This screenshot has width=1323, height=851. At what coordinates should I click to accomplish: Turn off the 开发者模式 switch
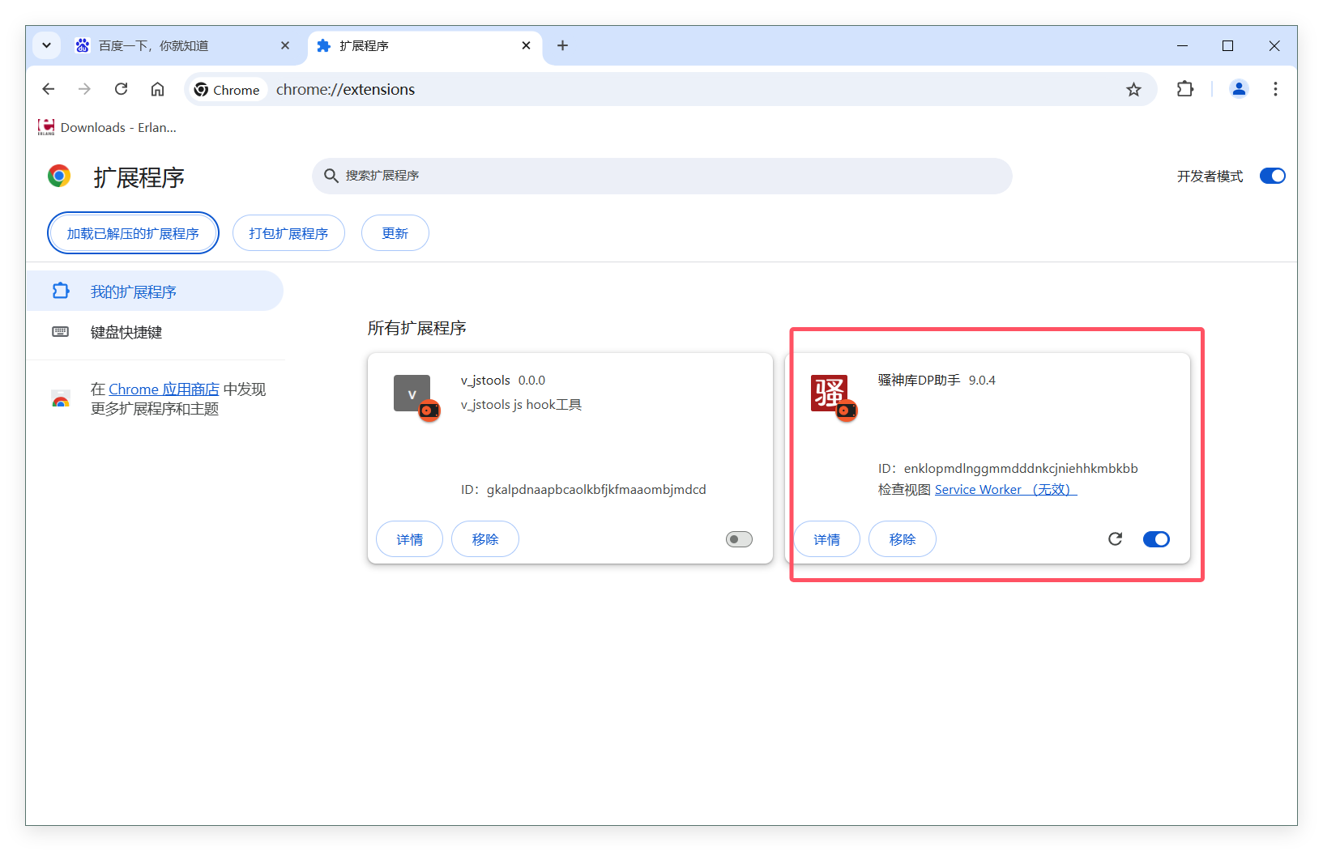coord(1272,176)
